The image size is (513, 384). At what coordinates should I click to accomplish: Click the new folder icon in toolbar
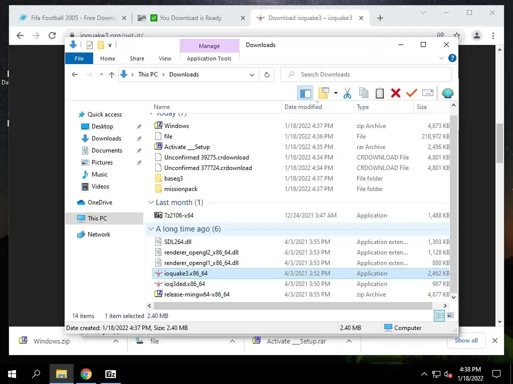click(x=324, y=93)
